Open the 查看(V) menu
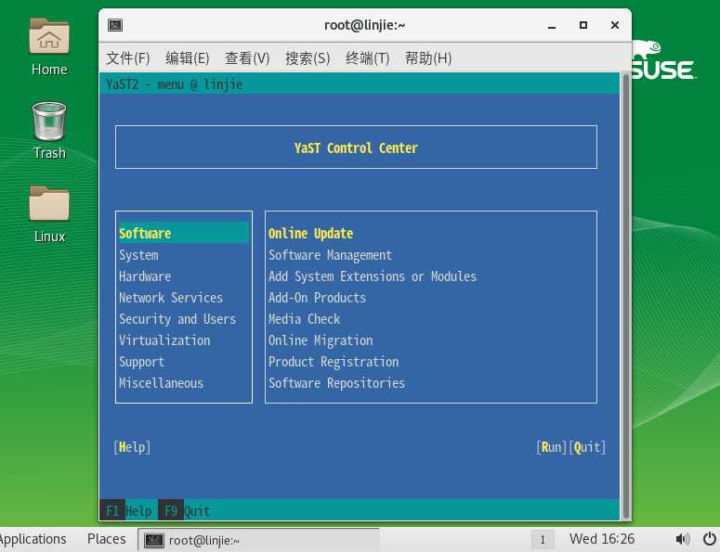 point(247,58)
